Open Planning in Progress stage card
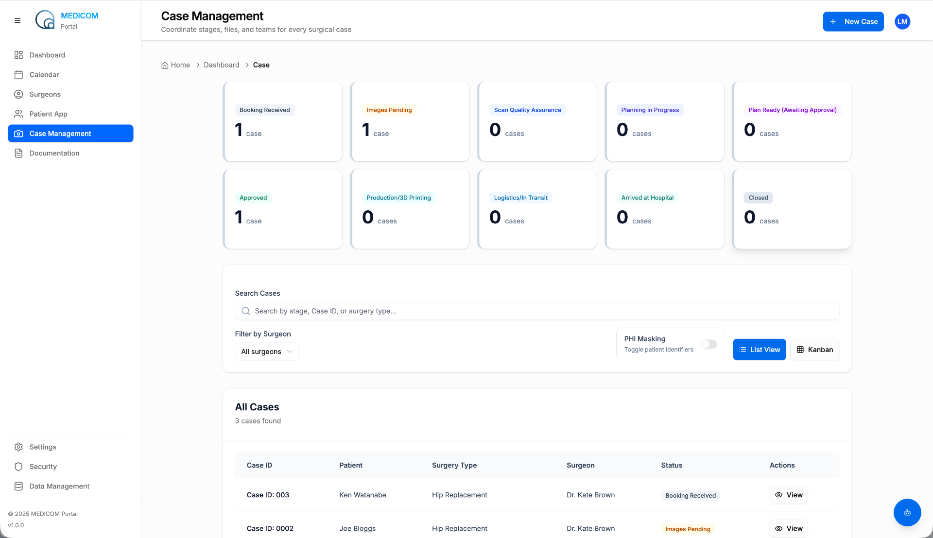Image resolution: width=933 pixels, height=538 pixels. tap(665, 121)
